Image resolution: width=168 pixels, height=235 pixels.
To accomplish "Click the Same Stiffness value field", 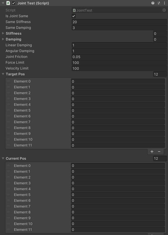I will click(x=119, y=22).
